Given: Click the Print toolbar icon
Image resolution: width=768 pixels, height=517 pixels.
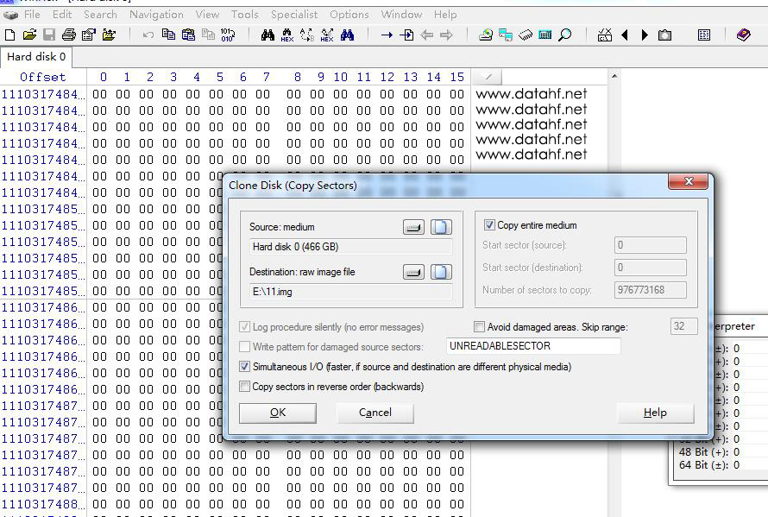Looking at the screenshot, I should click(69, 35).
